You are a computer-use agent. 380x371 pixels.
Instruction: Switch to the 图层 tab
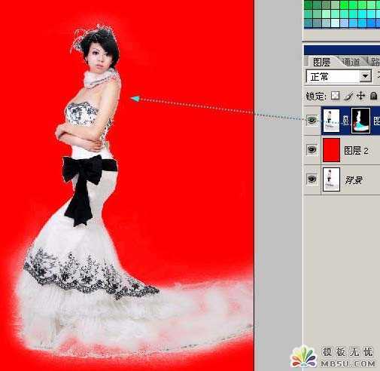tap(321, 62)
